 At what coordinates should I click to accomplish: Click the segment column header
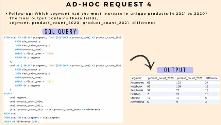pos(136,78)
